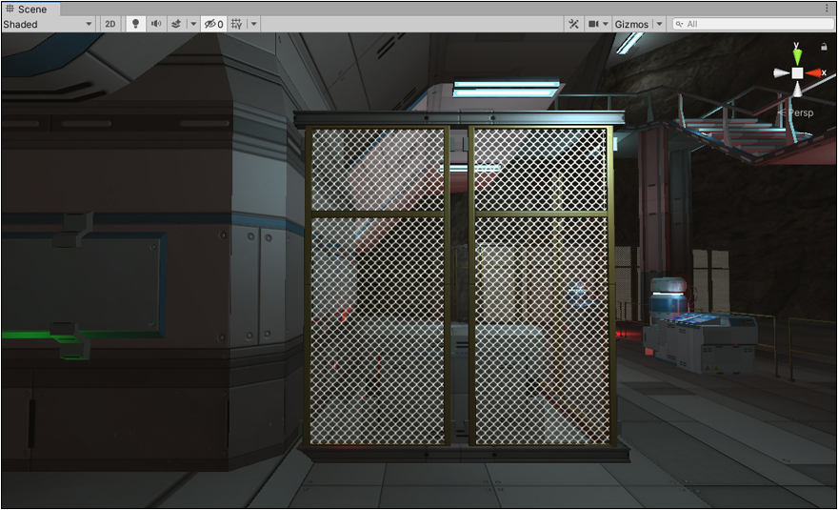Click the Gizmos button
Screen dimensions: 838x510
tap(630, 24)
